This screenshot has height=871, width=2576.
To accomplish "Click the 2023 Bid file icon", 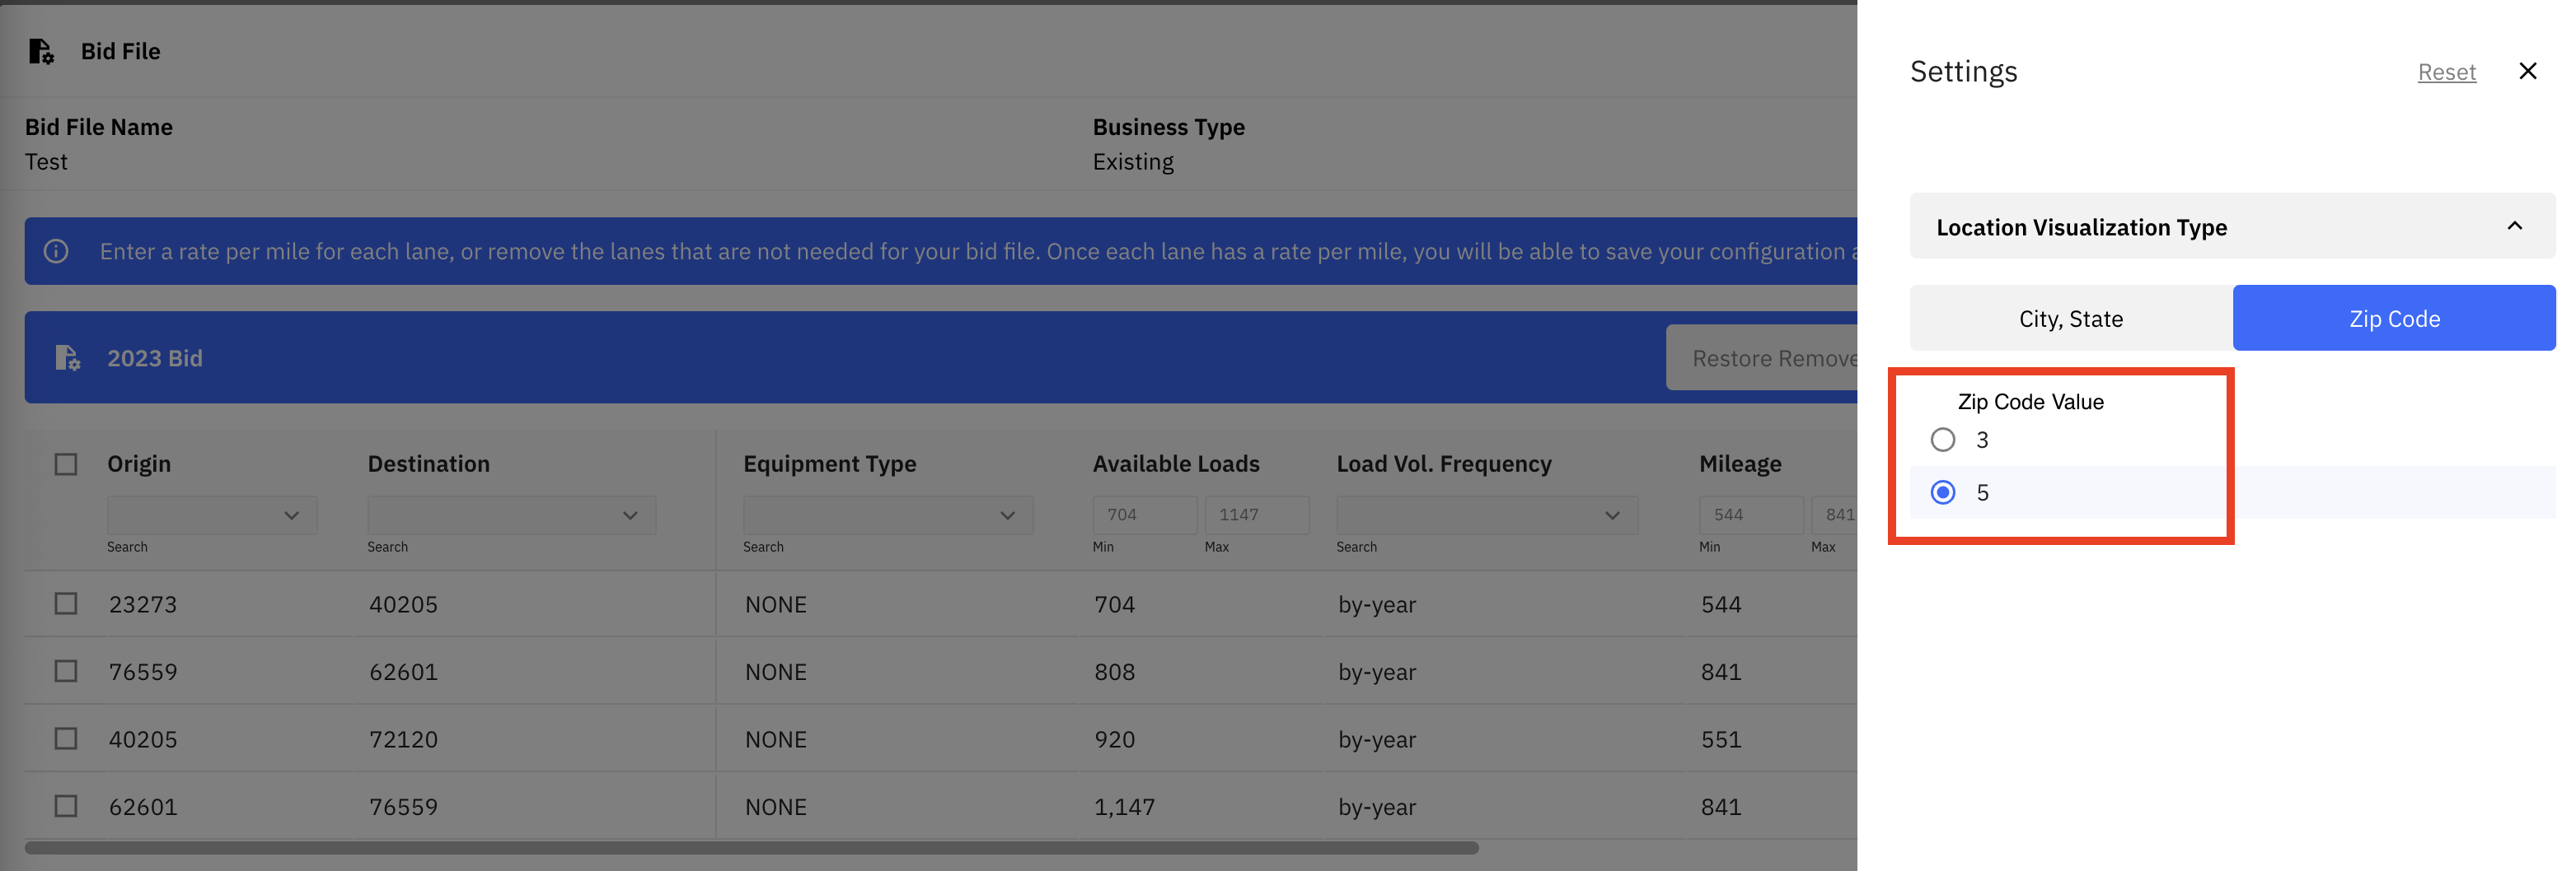I will point(67,357).
